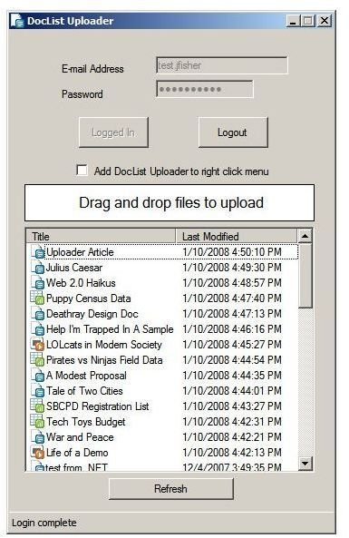
Task: Click the document icon beside War and Peace
Action: tap(38, 437)
